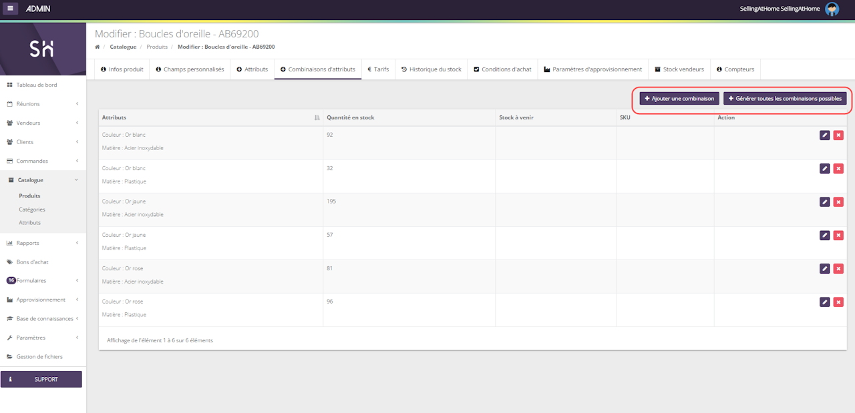Edit the Or jaune Acier inoxydable row
The image size is (855, 413).
point(825,201)
